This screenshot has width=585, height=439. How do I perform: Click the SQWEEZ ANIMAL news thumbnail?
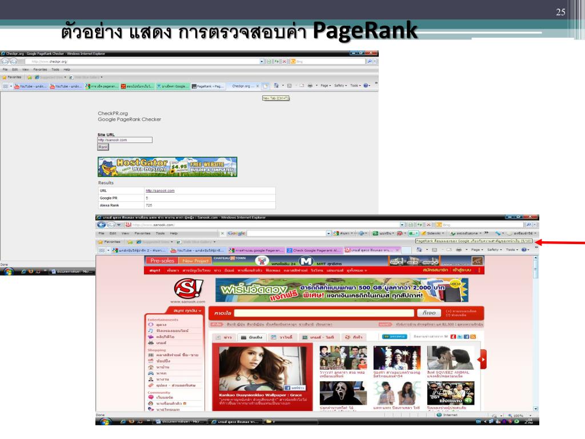[x=450, y=358]
